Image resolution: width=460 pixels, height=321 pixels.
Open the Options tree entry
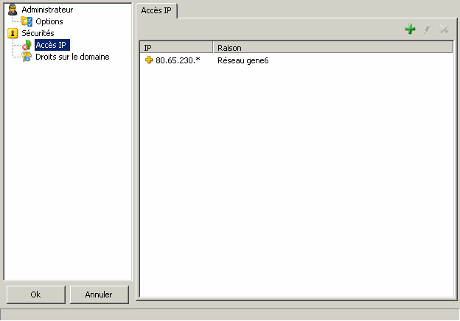pos(49,21)
